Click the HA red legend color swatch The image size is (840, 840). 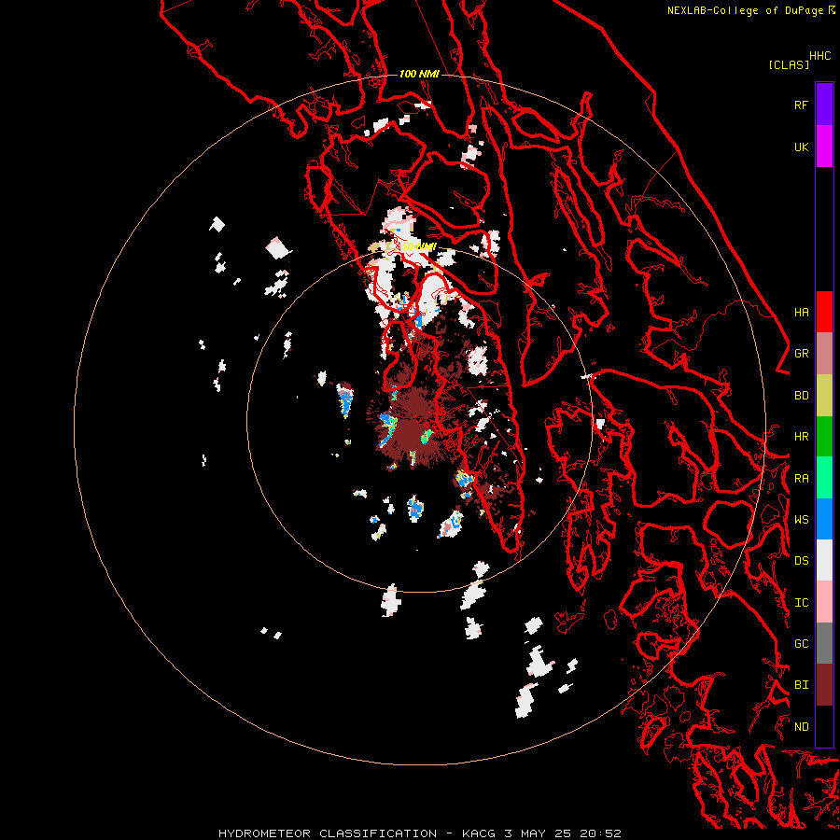[x=824, y=312]
